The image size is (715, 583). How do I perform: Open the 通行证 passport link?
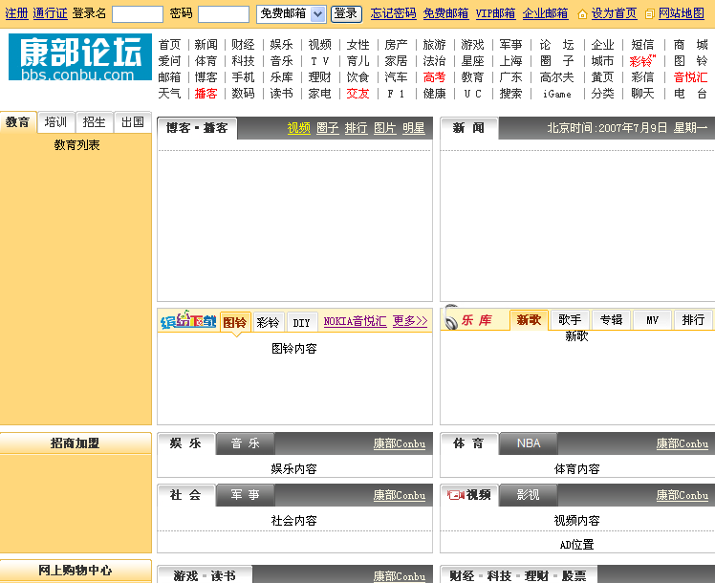(x=50, y=13)
